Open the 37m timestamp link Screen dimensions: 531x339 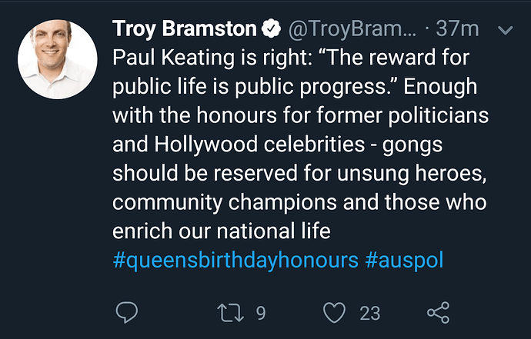(x=457, y=30)
